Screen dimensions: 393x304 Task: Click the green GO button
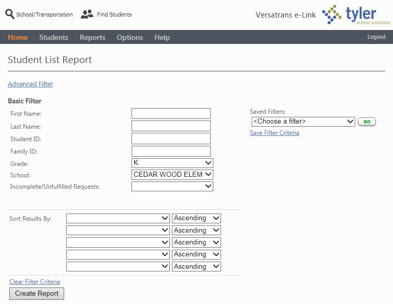click(x=367, y=121)
